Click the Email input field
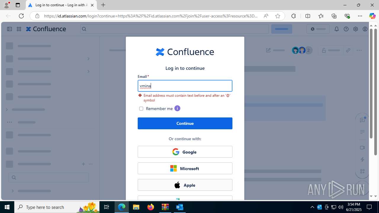This screenshot has width=379, height=213. click(185, 86)
